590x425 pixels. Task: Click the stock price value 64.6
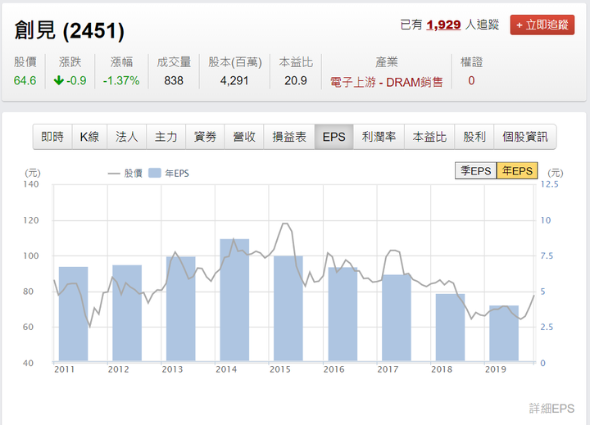(25, 80)
